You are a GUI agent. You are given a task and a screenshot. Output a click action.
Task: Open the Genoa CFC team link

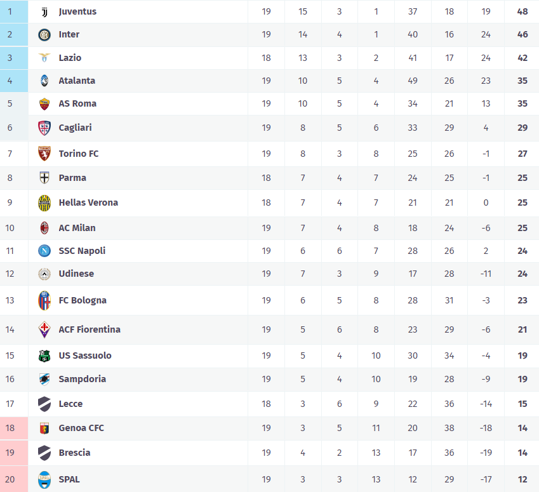tap(81, 428)
